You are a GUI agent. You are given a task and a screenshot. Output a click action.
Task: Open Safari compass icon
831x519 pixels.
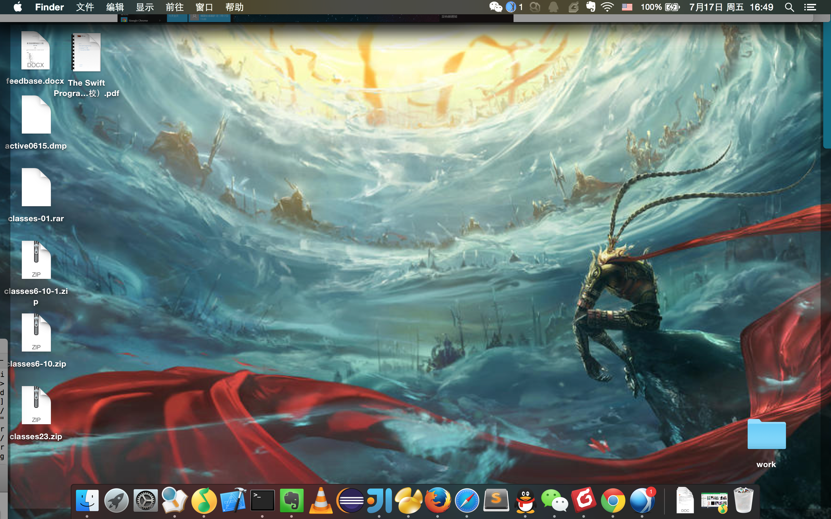[467, 501]
